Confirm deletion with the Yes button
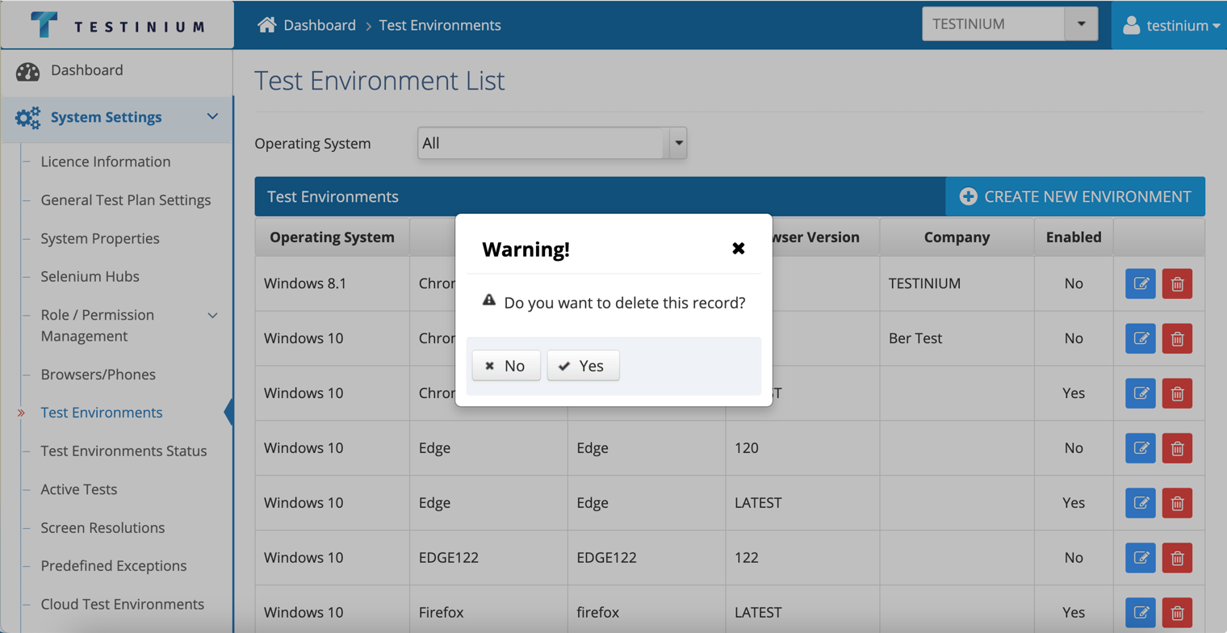Viewport: 1227px width, 633px height. (583, 366)
